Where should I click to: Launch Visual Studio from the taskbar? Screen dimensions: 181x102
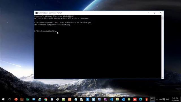(105, 99)
